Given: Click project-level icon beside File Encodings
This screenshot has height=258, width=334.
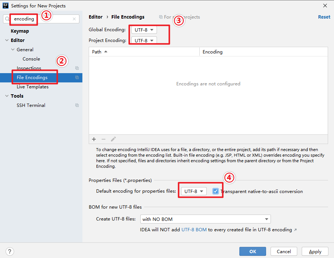Looking at the screenshot, I should pyautogui.click(x=77, y=78).
